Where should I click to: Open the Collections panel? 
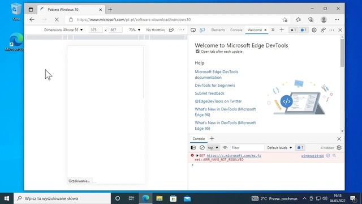pyautogui.click(x=311, y=20)
